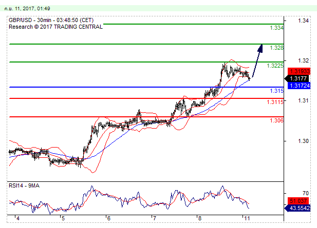Click the green 1.328 resistance label

(x=276, y=48)
